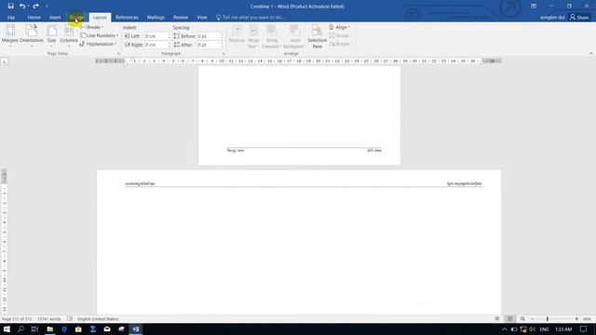
Task: Click the English (United States) language indicator
Action: click(98, 319)
